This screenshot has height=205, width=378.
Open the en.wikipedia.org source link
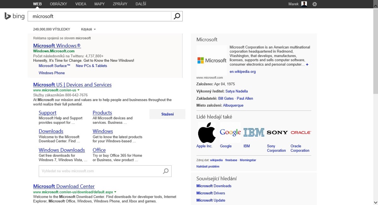(x=243, y=72)
